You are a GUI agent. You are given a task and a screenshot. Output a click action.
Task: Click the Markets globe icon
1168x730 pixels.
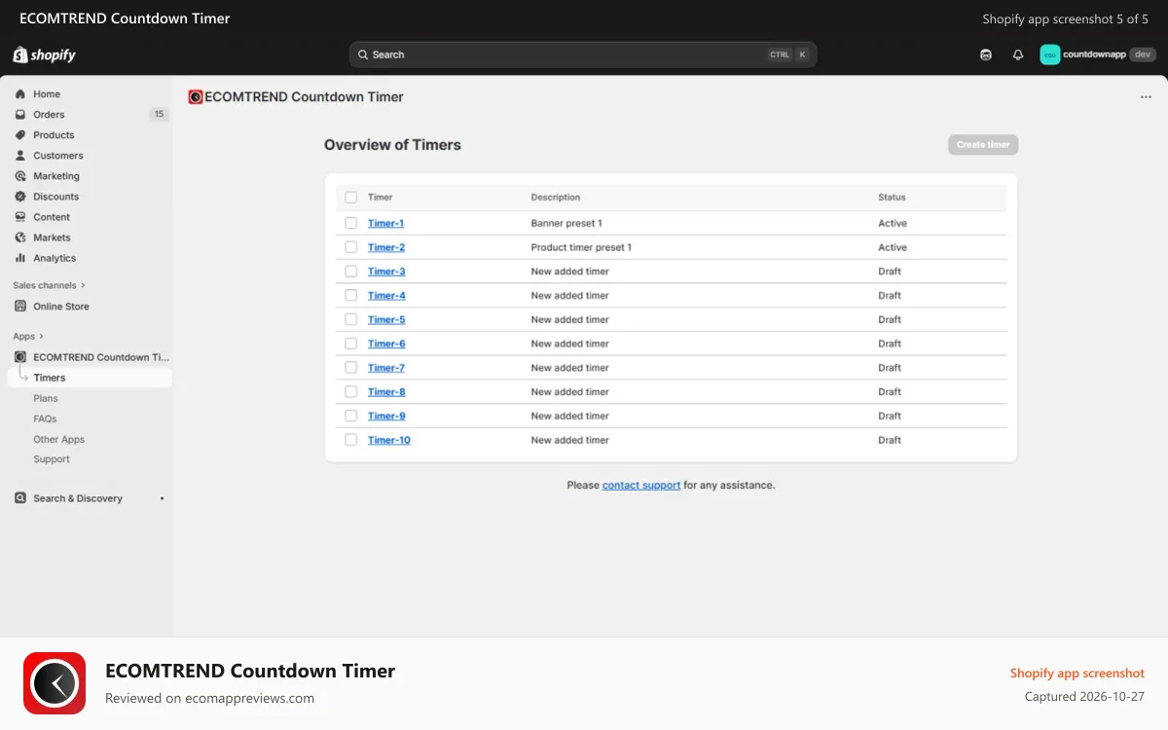[20, 237]
